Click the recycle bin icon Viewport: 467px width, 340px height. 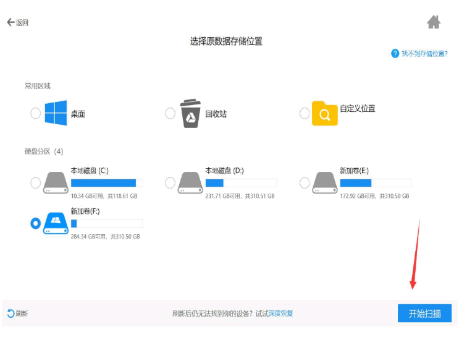point(190,113)
